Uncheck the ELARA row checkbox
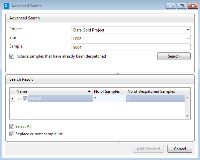Viewport: 200px width, 160px height. coord(25,99)
